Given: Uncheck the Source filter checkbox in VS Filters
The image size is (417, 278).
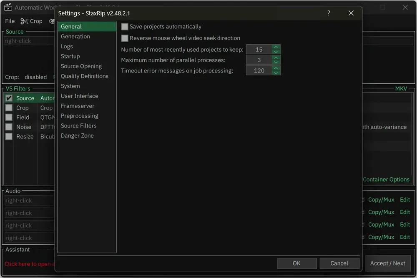Looking at the screenshot, I should point(9,98).
